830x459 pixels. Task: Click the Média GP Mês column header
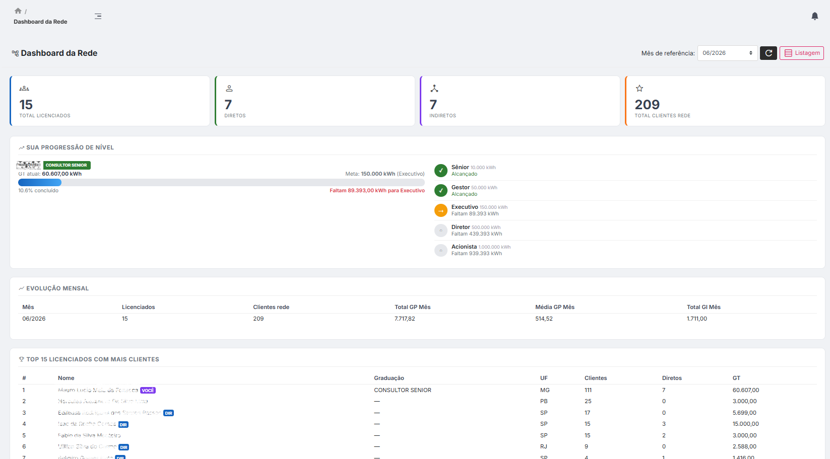[555, 307]
